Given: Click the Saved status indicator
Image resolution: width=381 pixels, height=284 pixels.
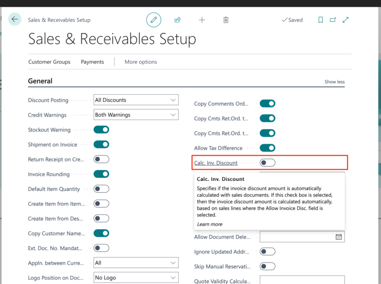Looking at the screenshot, I should click(292, 20).
